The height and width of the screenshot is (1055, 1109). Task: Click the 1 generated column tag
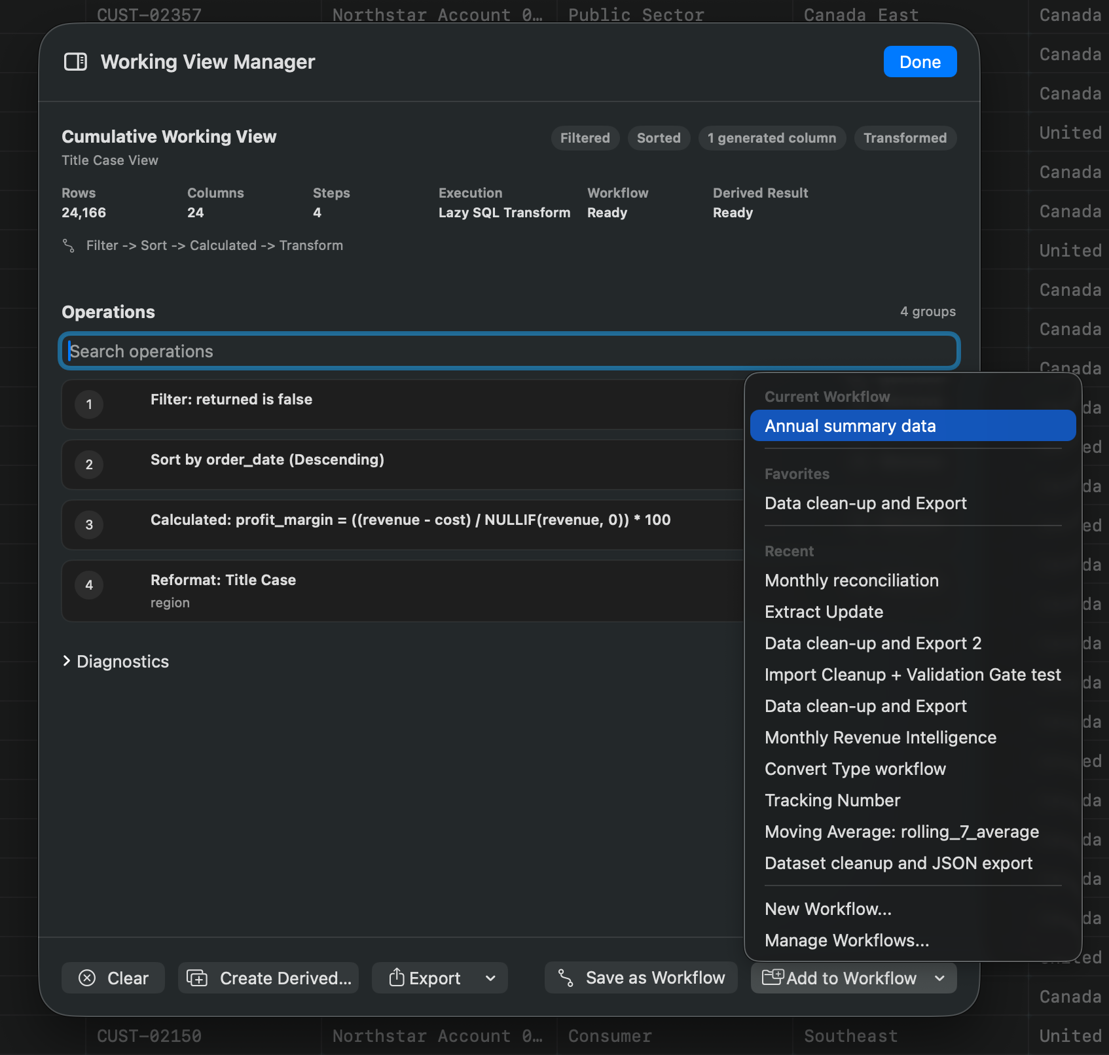(x=772, y=138)
